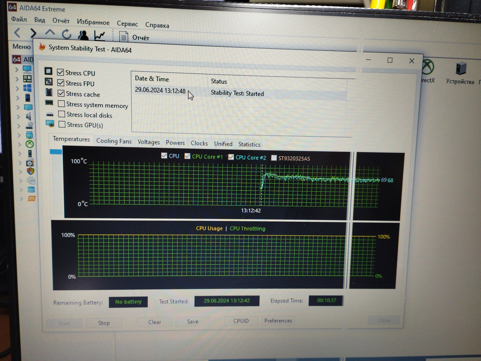The width and height of the screenshot is (481, 361).
Task: Switch to the Statistics tab
Action: (x=249, y=144)
